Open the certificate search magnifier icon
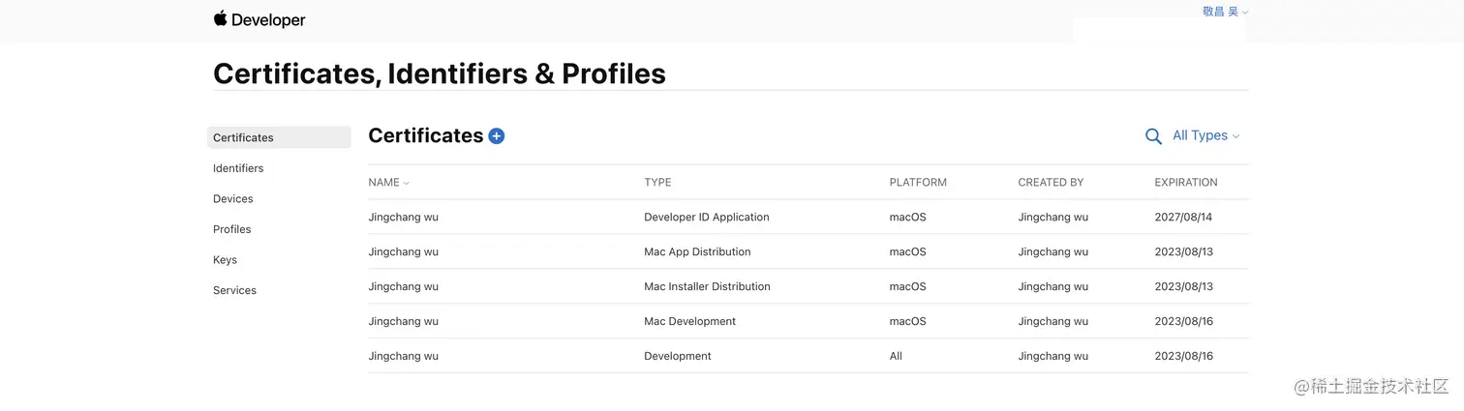The width and height of the screenshot is (1464, 411). pos(1153,136)
